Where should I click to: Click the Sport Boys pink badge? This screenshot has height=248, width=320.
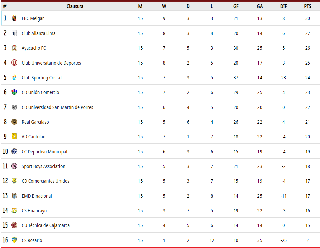14,166
